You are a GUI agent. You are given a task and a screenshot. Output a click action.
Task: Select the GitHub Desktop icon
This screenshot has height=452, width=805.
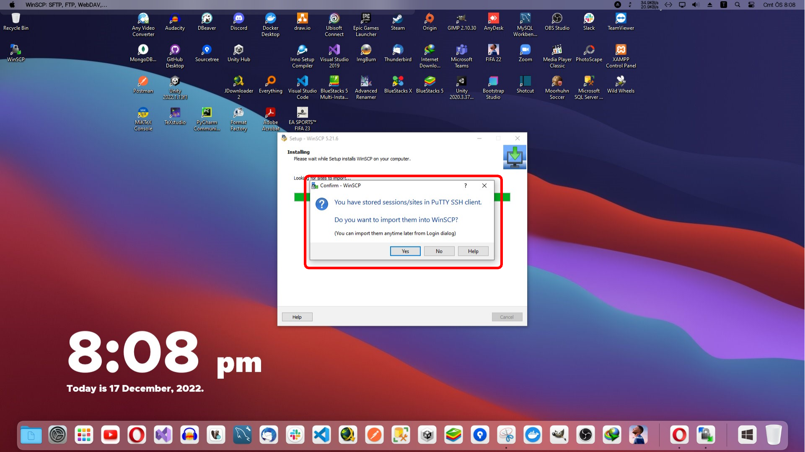tap(175, 56)
